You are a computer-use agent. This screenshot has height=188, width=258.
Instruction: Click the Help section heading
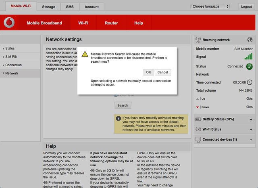pyautogui.click(x=51, y=146)
